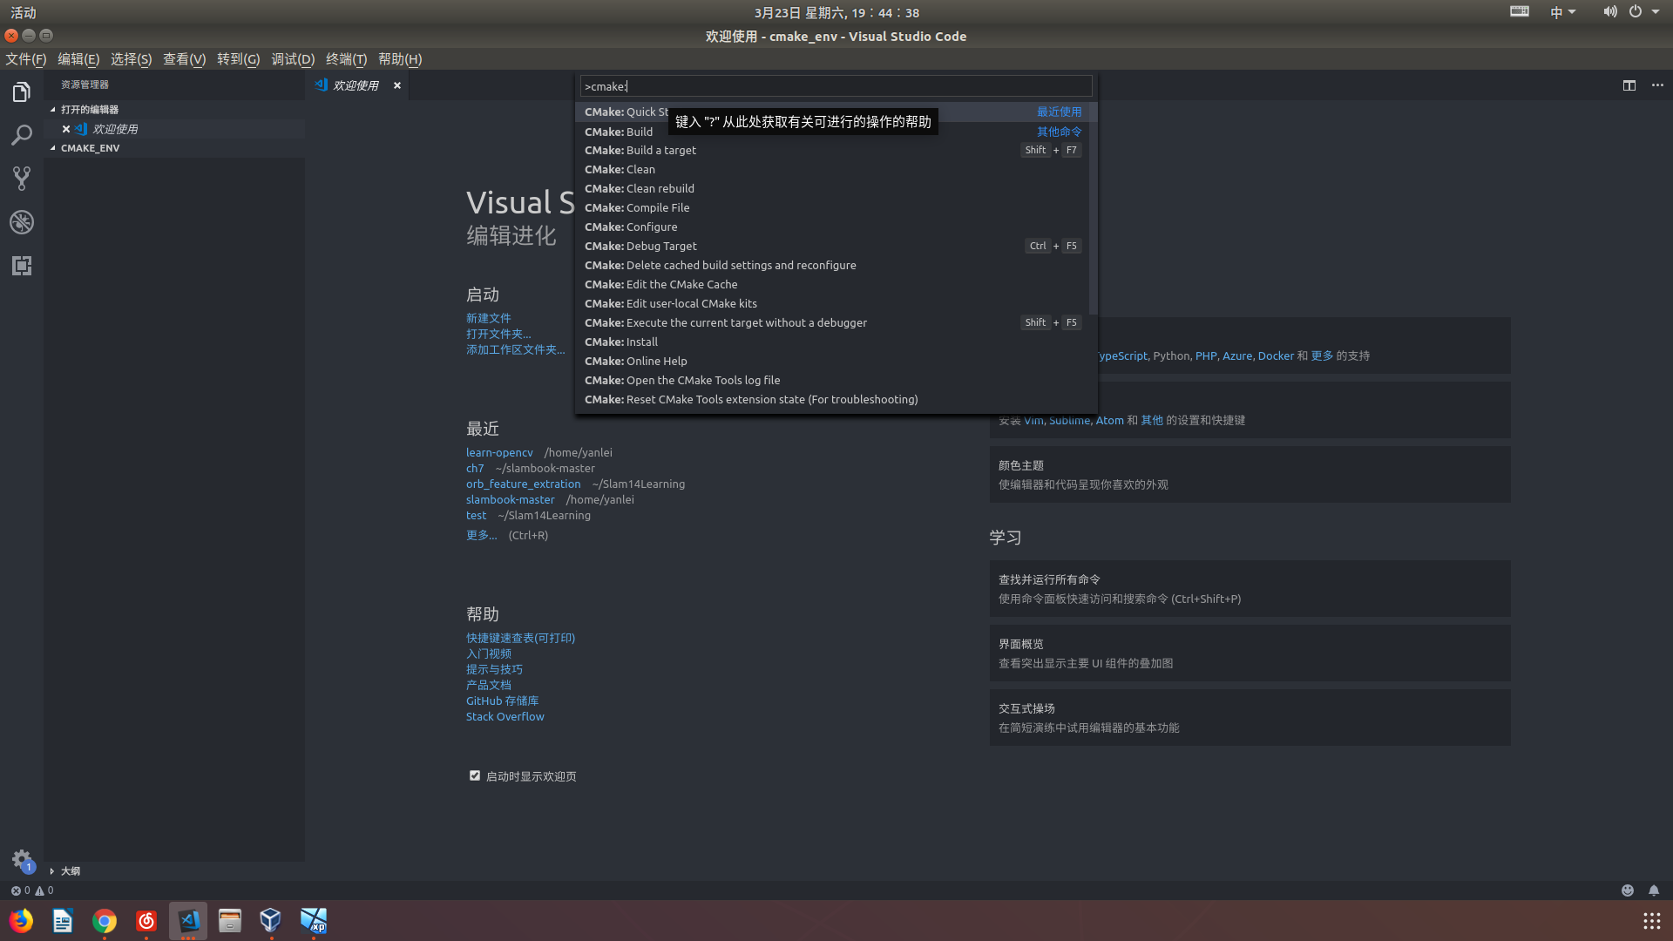
Task: Open the system volume indicator
Action: pyautogui.click(x=1609, y=12)
